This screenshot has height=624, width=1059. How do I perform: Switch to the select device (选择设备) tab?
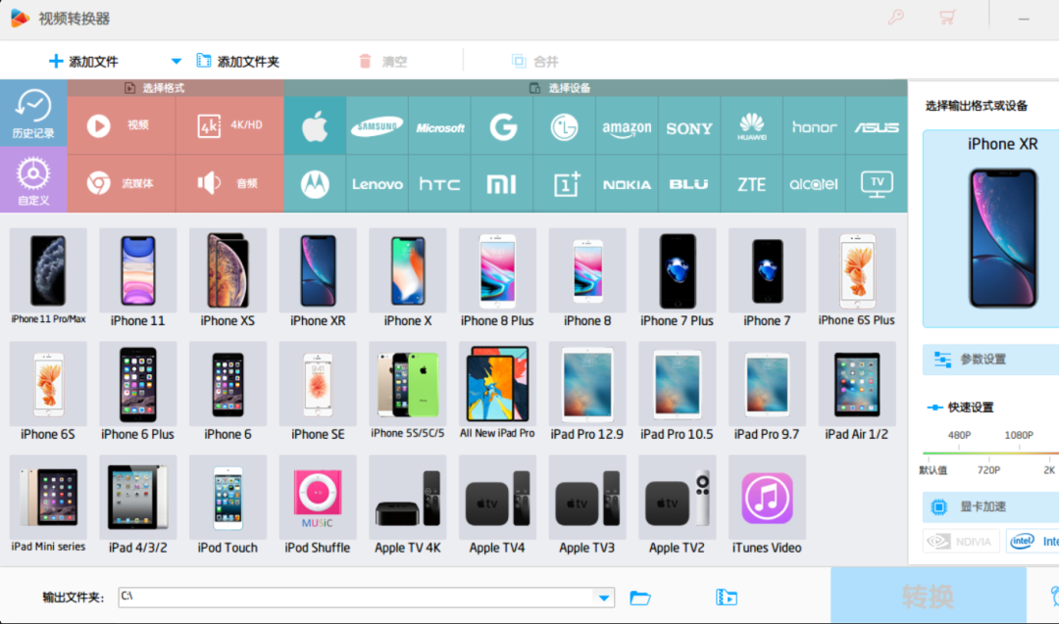click(x=560, y=88)
